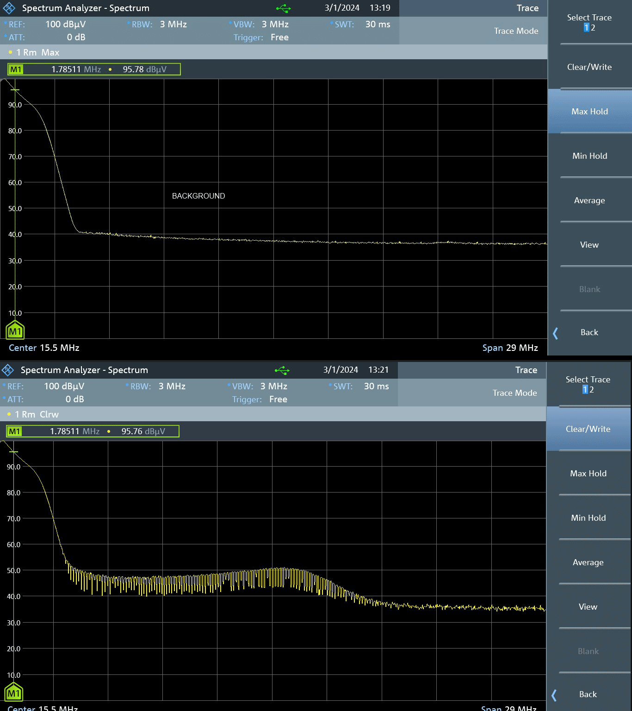
Task: Click the M1 marker label box in bottom analyzer
Action: 14,431
